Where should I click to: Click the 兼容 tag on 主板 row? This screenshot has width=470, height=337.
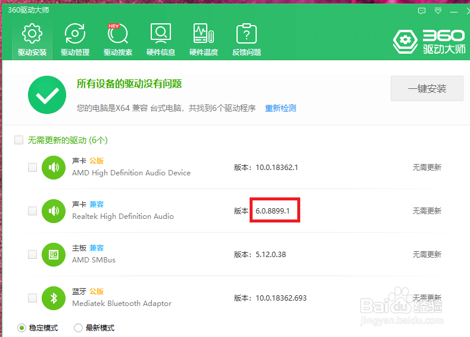tap(97, 248)
